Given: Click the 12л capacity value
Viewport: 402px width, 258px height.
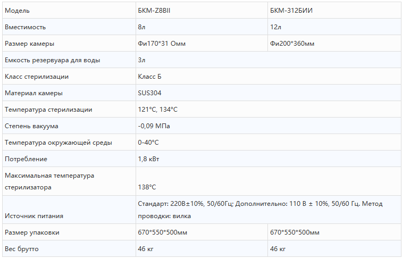Looking at the screenshot, I should (275, 27).
